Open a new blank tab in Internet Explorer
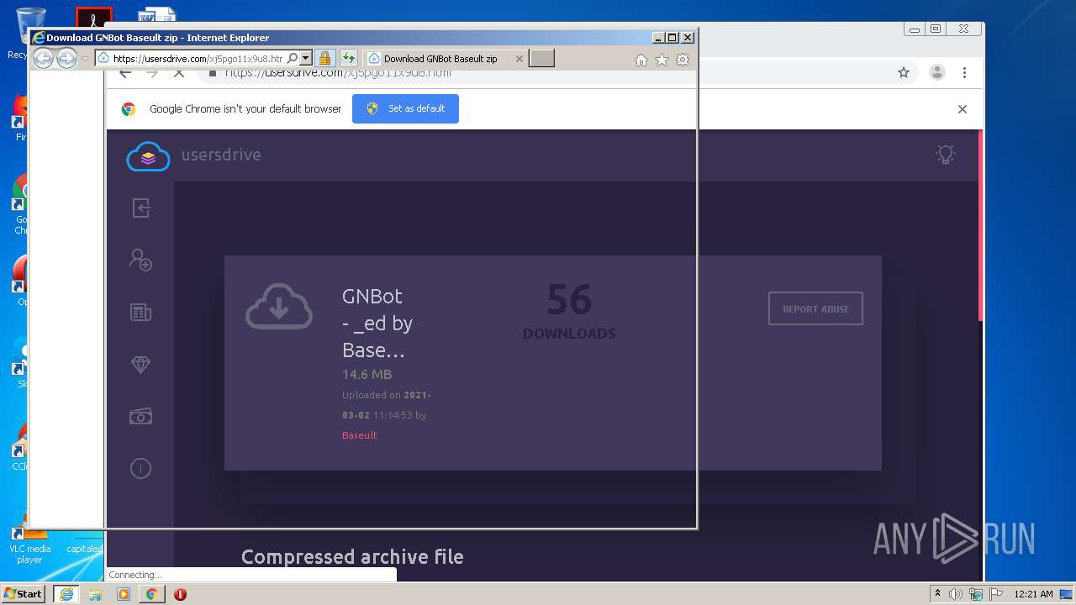 541,59
